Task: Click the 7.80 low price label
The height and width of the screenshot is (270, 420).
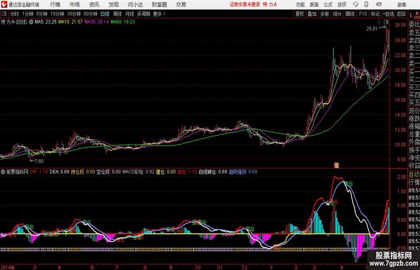Action: pyautogui.click(x=39, y=161)
